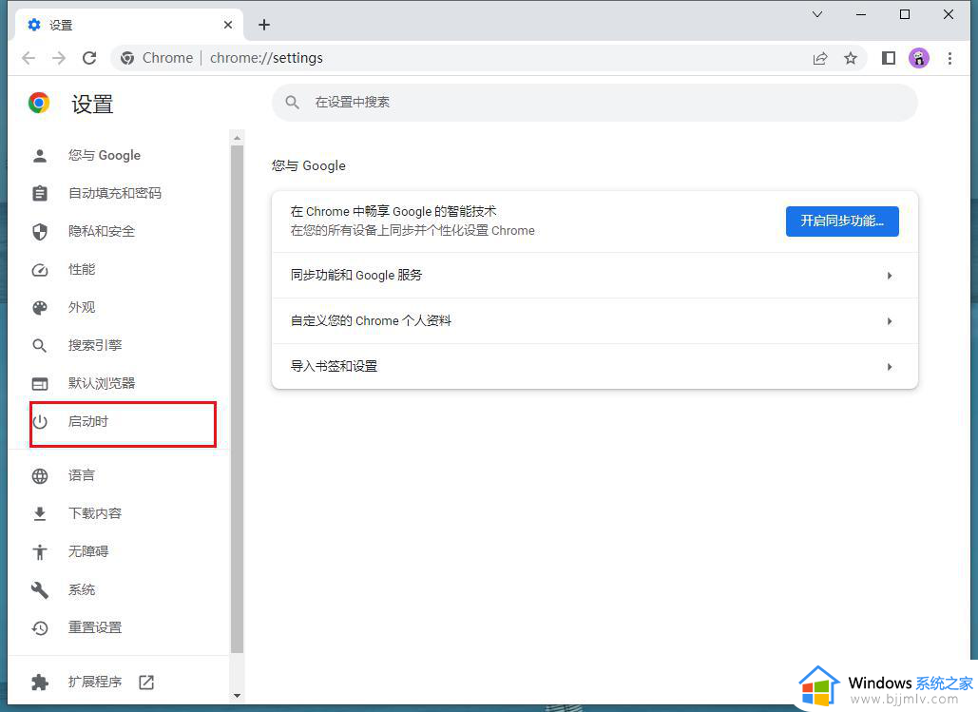
Task: Click the person icon beside 您与 Google
Action: (40, 155)
